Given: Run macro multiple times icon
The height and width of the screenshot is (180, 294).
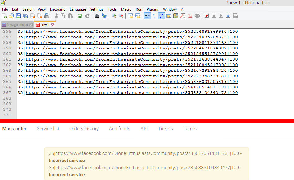Looking at the screenshot, I should pyautogui.click(x=228, y=16).
